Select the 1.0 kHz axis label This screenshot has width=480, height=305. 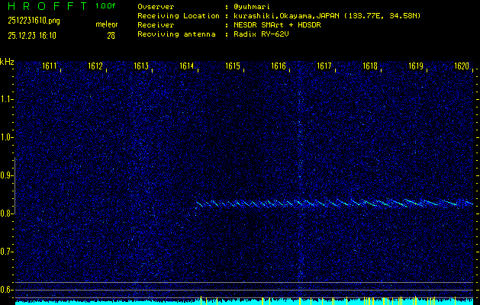point(7,137)
